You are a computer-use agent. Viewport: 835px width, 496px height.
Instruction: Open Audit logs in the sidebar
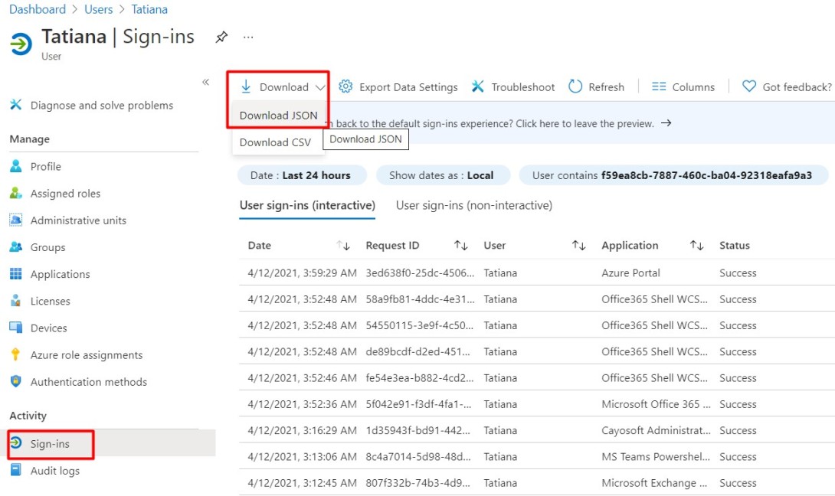tap(55, 471)
